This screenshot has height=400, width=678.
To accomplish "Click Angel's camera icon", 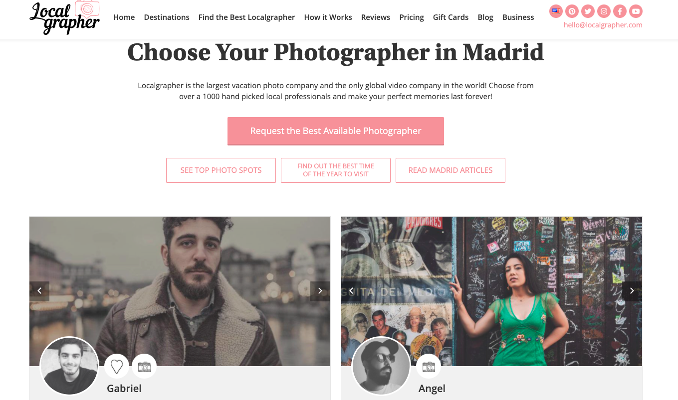I will [429, 367].
